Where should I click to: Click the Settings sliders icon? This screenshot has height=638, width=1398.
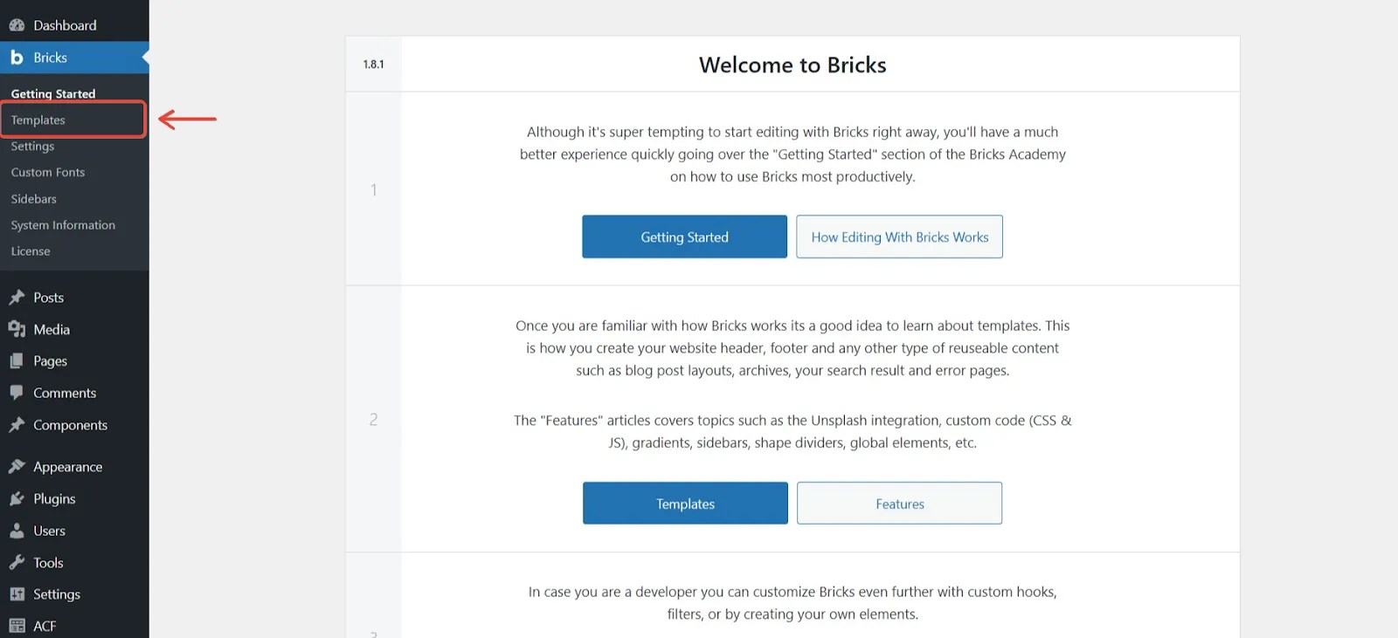17,594
